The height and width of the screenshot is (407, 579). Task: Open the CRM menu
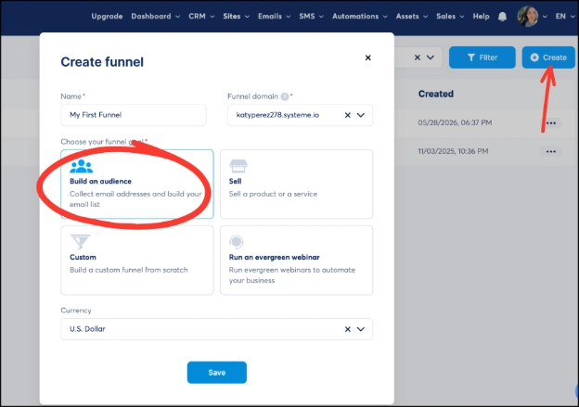click(201, 17)
